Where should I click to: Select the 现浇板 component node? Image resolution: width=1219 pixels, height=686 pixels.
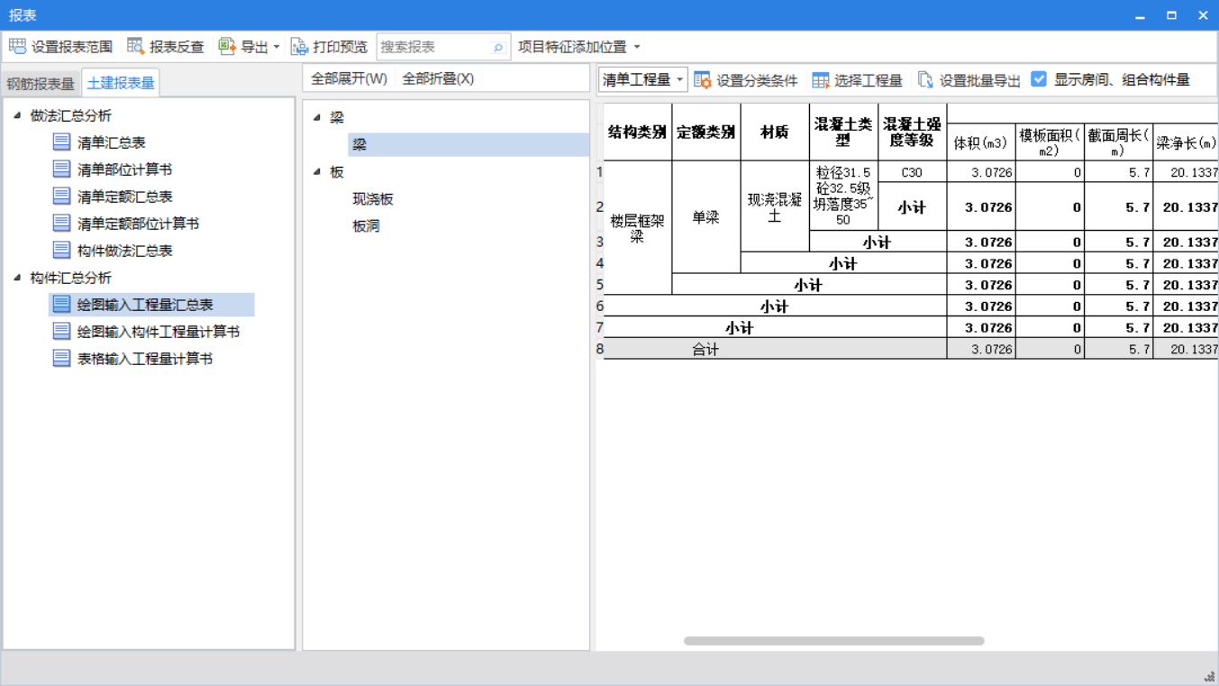373,199
